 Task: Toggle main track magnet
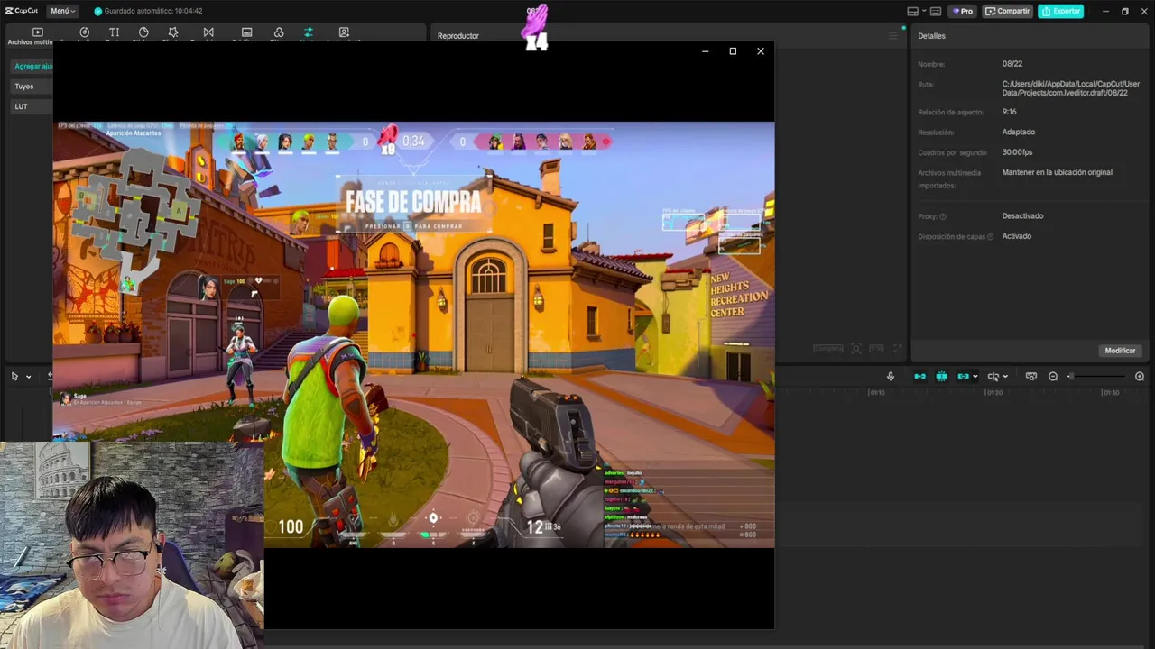point(919,377)
